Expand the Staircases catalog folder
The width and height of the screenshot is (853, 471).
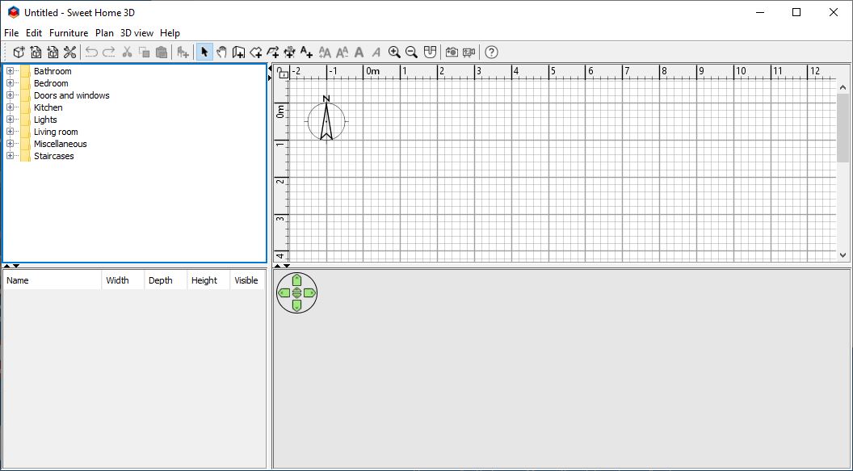coord(10,156)
